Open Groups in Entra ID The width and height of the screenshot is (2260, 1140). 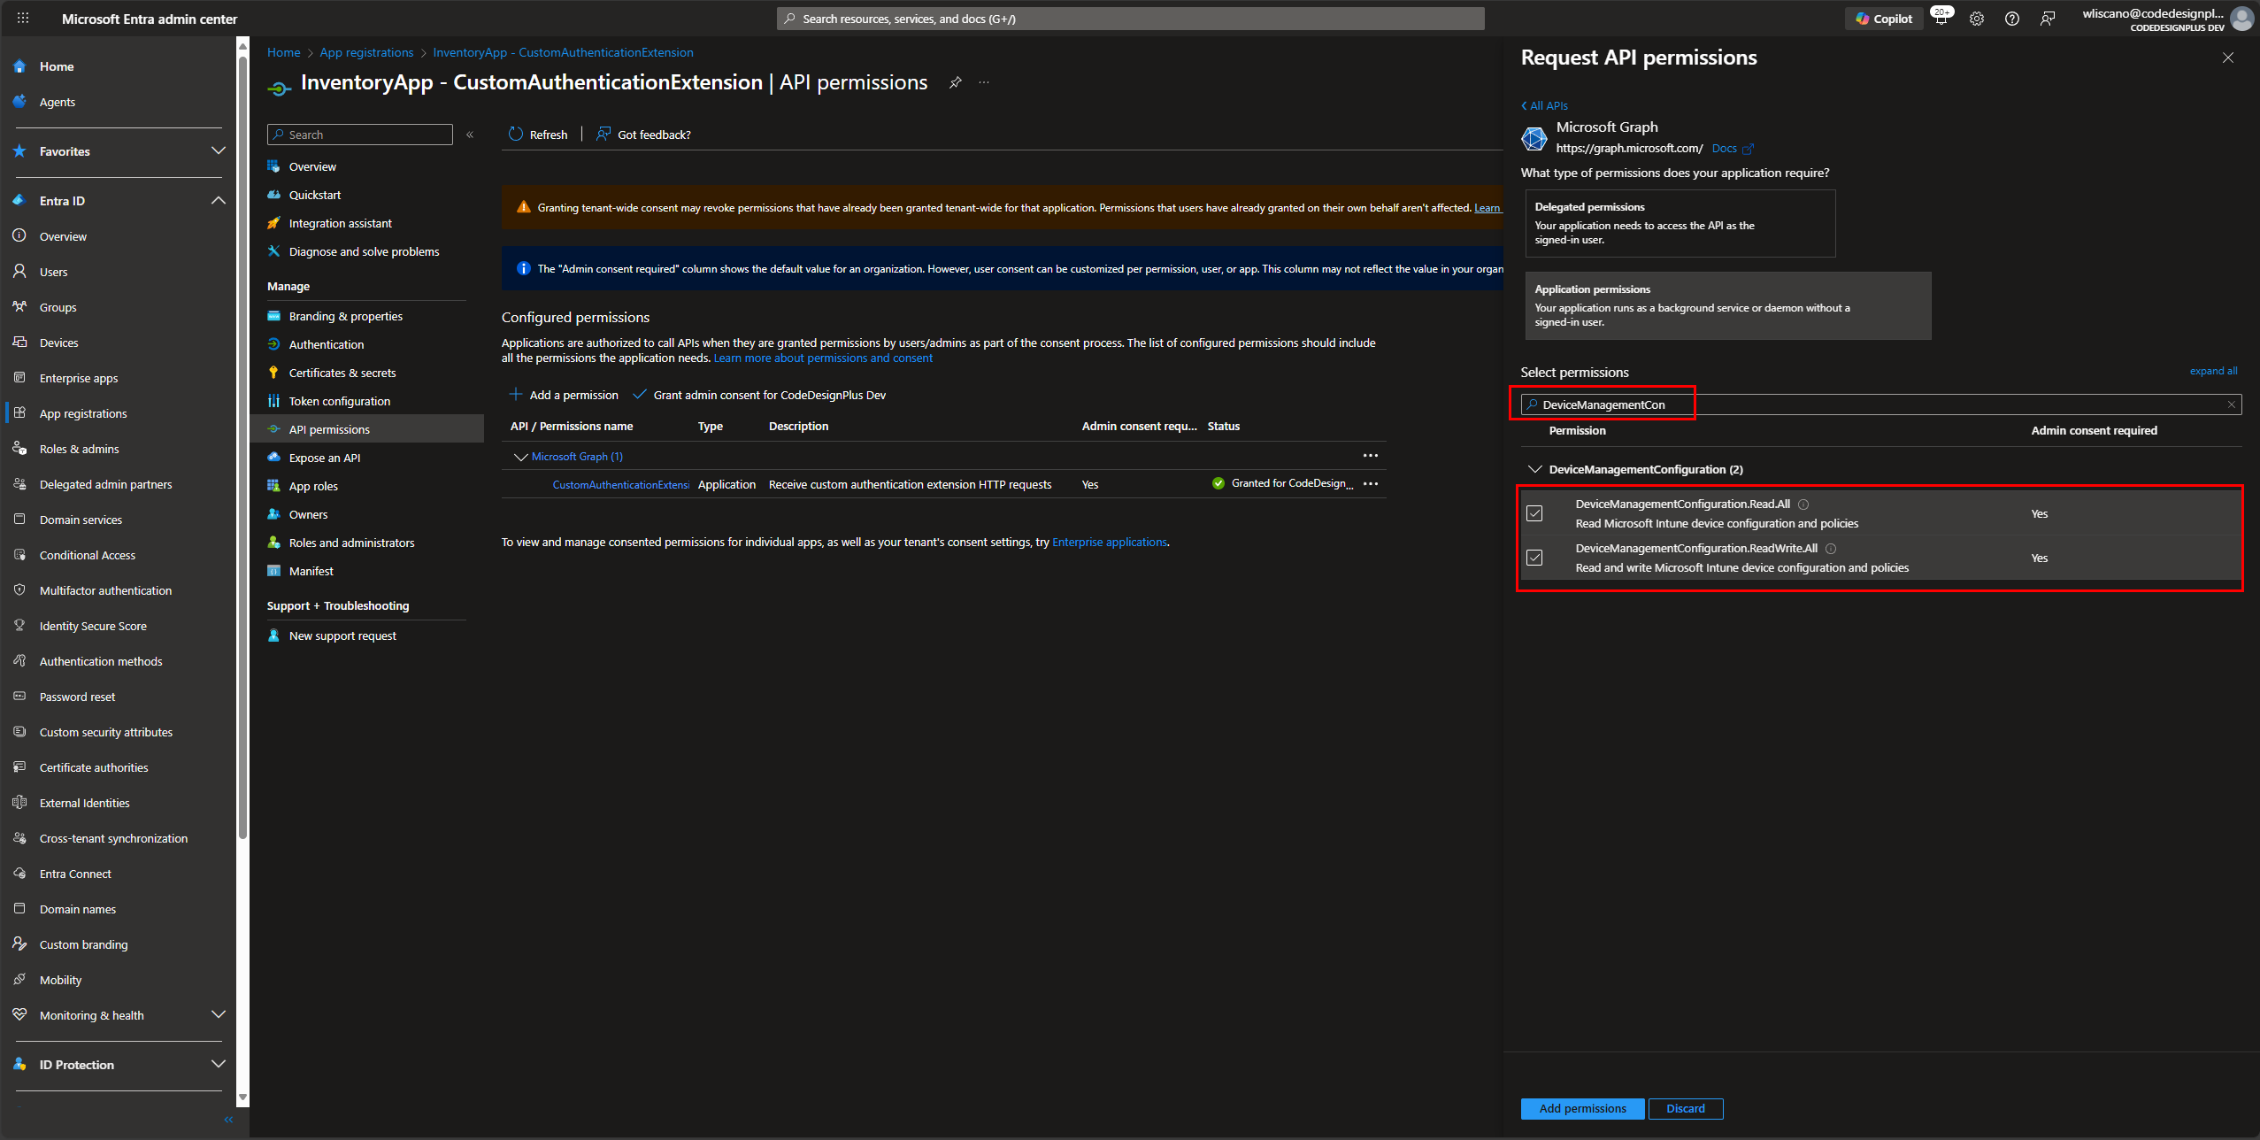(x=58, y=307)
